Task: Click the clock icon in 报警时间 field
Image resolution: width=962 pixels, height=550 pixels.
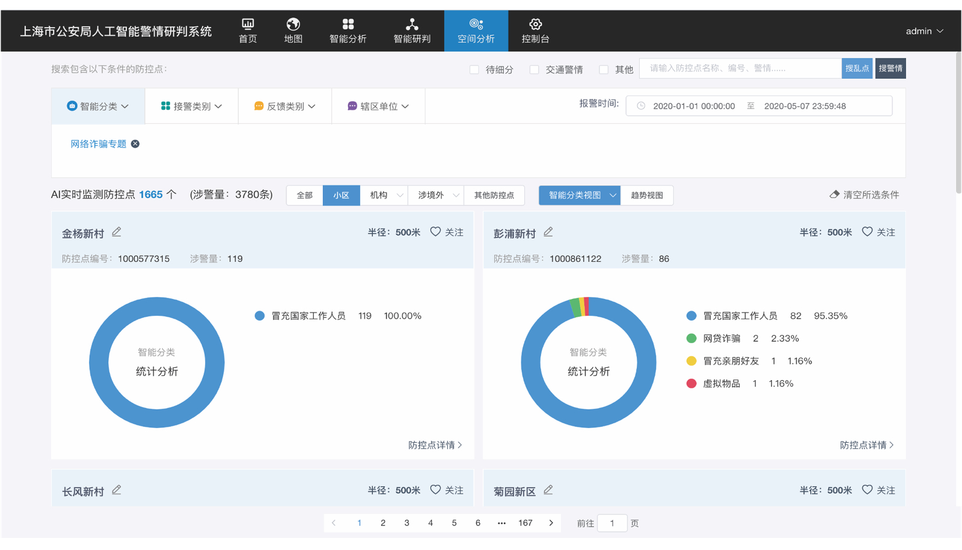Action: (x=641, y=106)
